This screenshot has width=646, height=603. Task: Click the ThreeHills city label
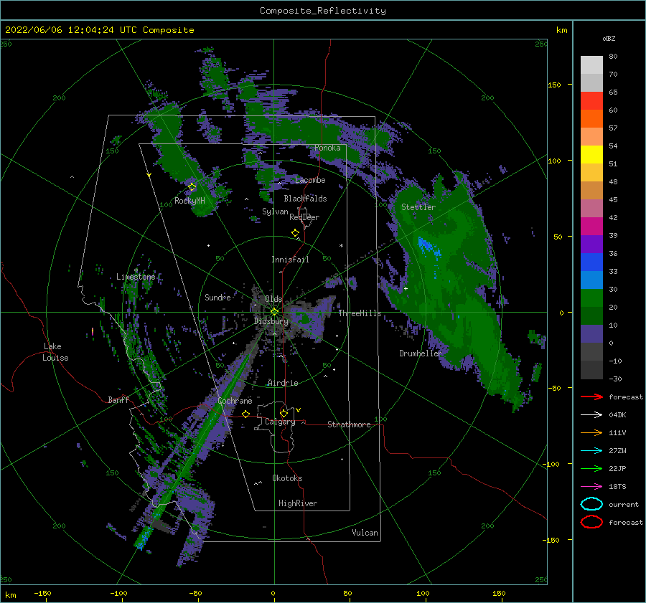point(360,313)
